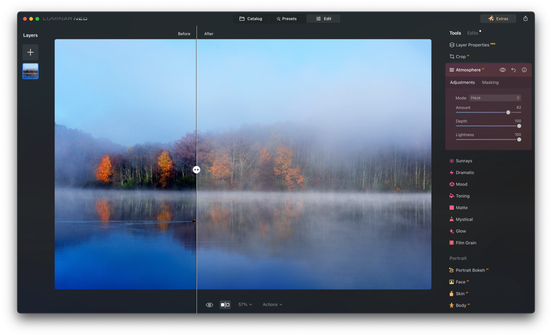
Task: Click the Depth value 100
Action: click(518, 121)
